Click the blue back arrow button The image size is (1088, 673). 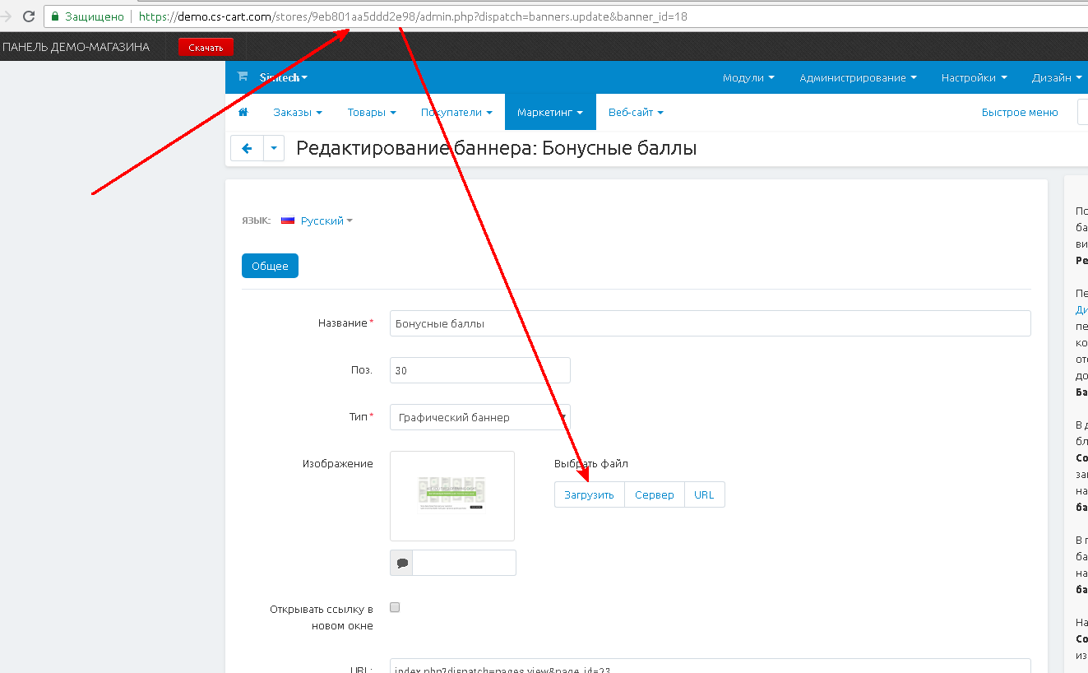(x=247, y=149)
